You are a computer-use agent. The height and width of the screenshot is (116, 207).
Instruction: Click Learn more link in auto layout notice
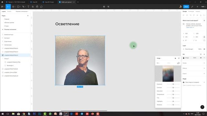pyautogui.click(x=190, y=27)
